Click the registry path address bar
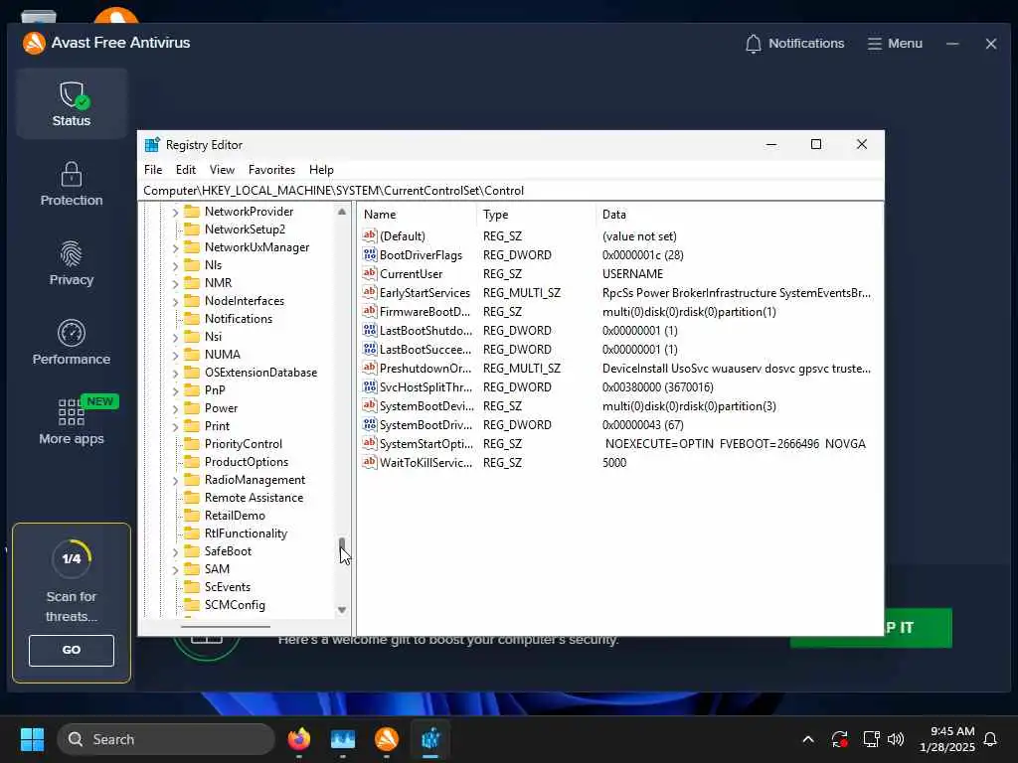The image size is (1018, 763). [x=512, y=190]
